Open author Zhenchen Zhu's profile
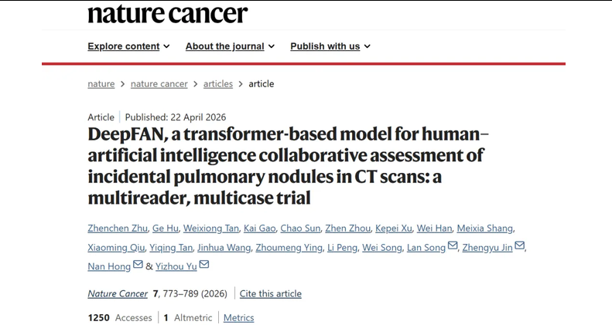Image resolution: width=612 pixels, height=325 pixels. [x=118, y=228]
